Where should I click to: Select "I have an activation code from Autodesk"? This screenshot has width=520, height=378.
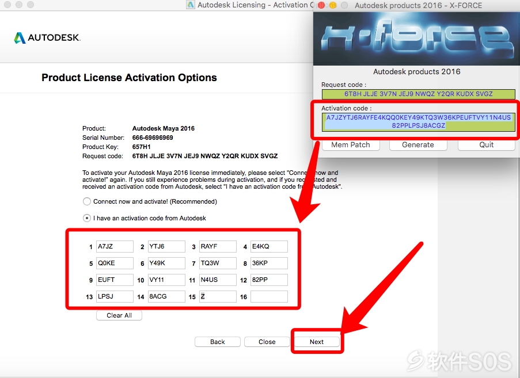(x=87, y=218)
